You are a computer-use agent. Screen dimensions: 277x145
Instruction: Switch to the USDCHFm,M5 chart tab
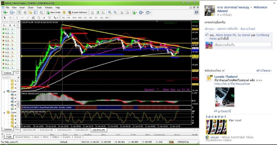coord(29,130)
